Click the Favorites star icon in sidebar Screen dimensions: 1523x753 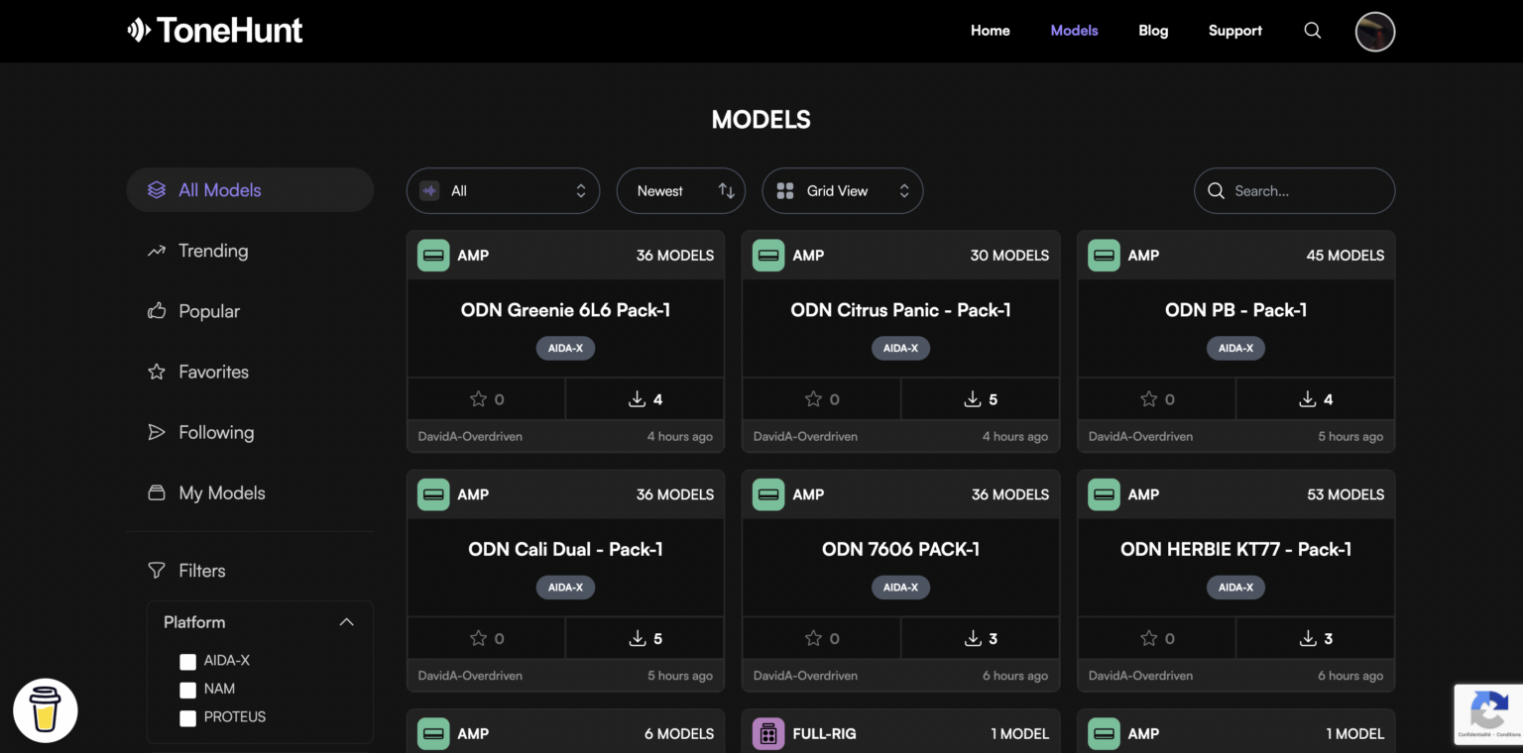(156, 372)
